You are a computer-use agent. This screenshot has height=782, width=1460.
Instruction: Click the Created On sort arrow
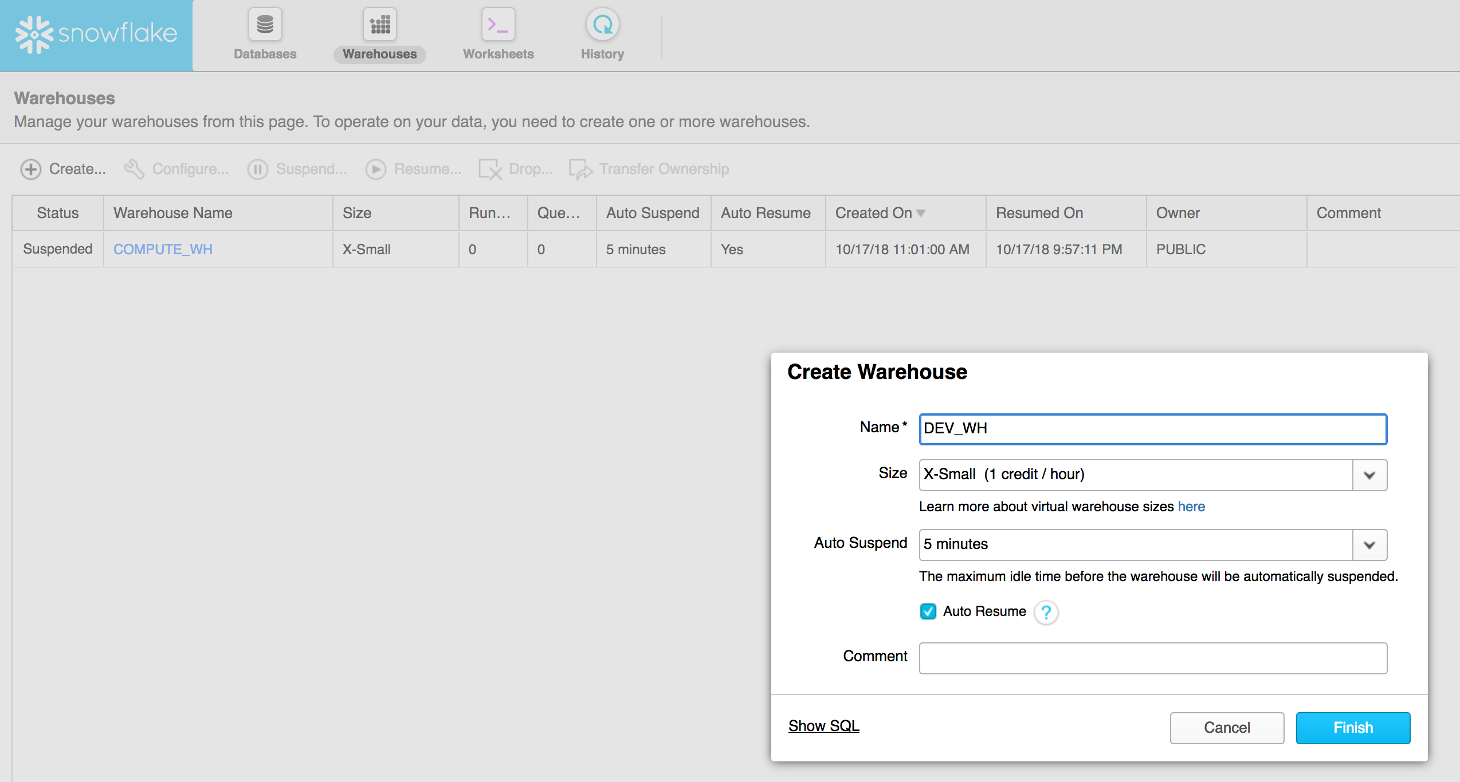point(921,214)
